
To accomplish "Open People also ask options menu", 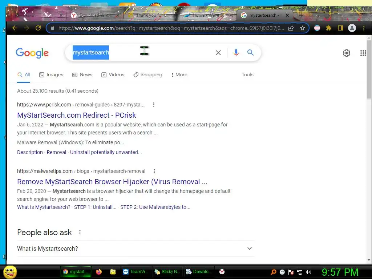I will point(80,232).
